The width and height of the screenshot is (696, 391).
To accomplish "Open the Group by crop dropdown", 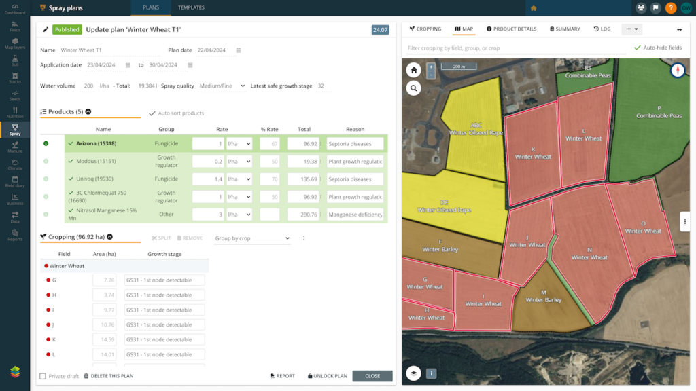I will [x=252, y=238].
